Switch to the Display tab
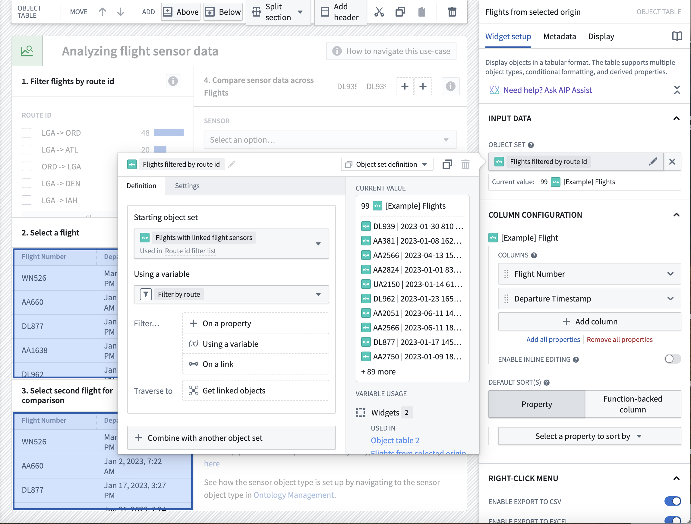 601,36
